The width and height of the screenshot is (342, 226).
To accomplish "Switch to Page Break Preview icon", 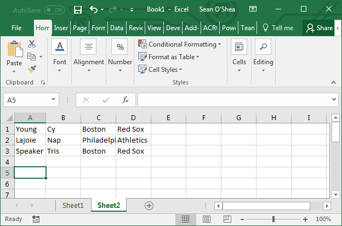I will point(227,219).
